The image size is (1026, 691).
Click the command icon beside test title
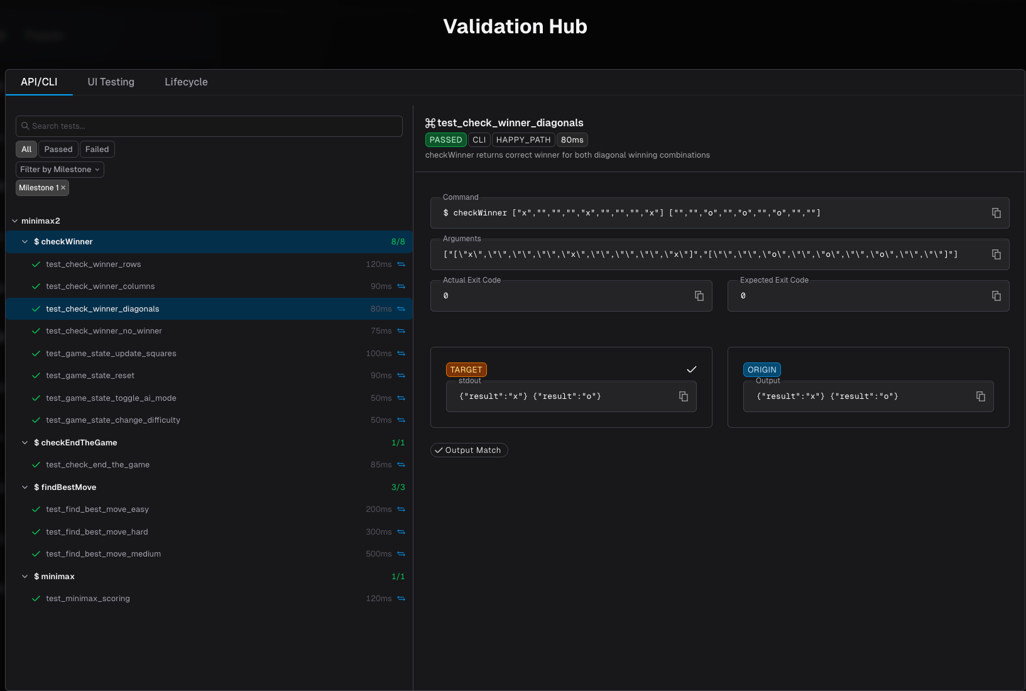[430, 123]
